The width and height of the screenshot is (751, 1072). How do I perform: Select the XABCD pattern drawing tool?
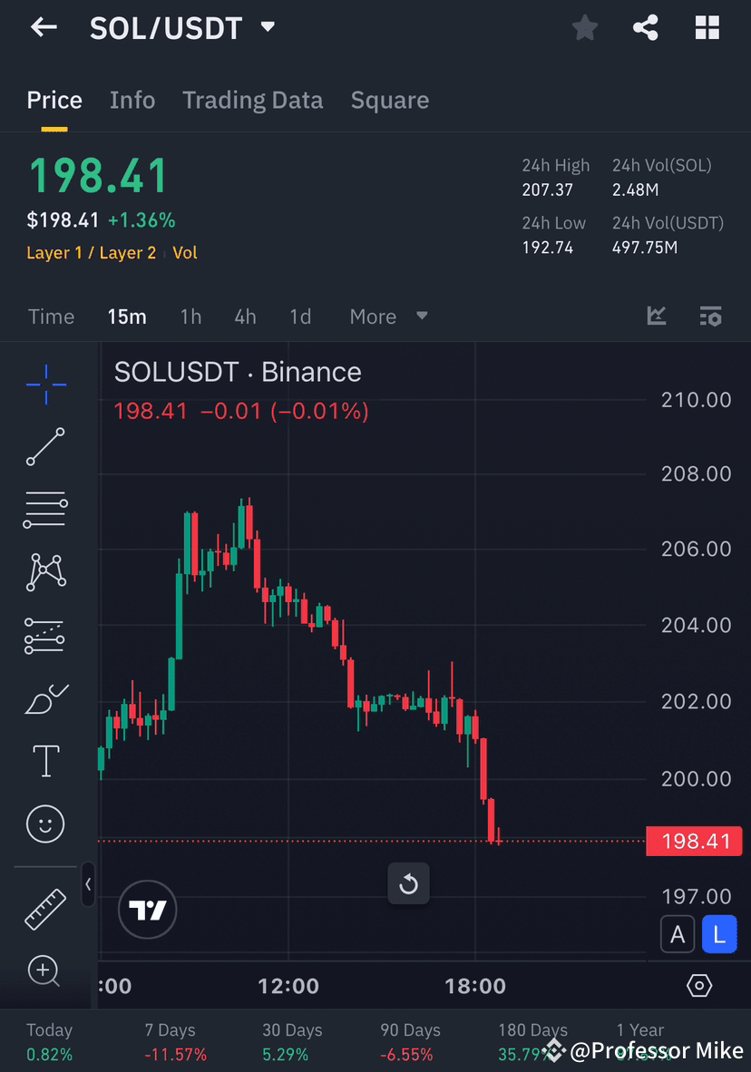tap(45, 572)
